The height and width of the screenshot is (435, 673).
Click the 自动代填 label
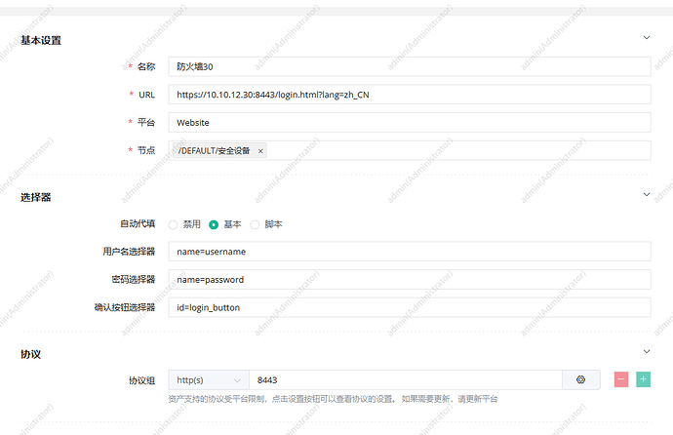pos(138,224)
